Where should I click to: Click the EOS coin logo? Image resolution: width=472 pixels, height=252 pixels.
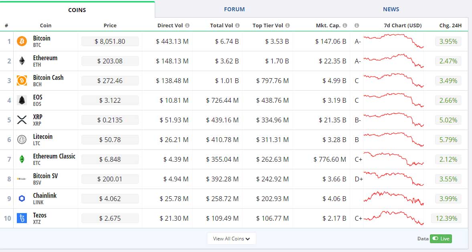pos(22,100)
